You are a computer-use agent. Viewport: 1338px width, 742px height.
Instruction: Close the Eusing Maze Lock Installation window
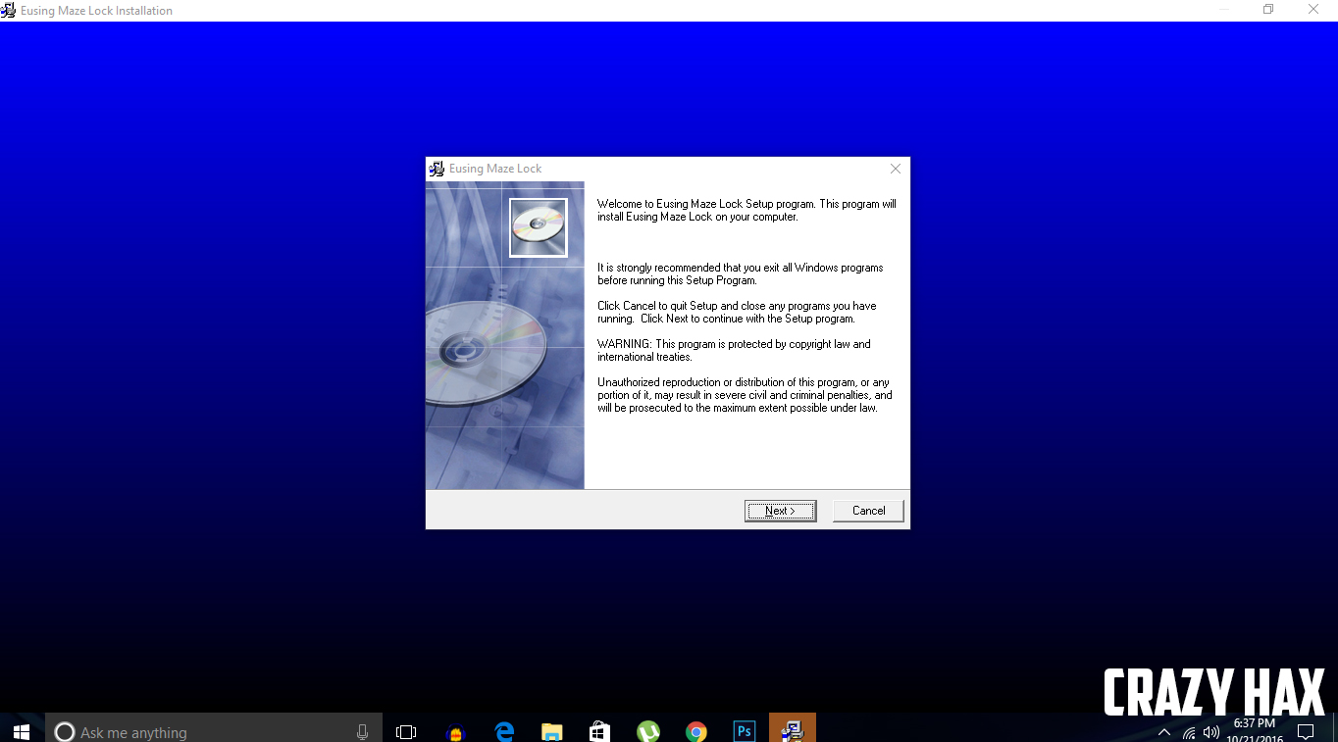[x=1313, y=10]
